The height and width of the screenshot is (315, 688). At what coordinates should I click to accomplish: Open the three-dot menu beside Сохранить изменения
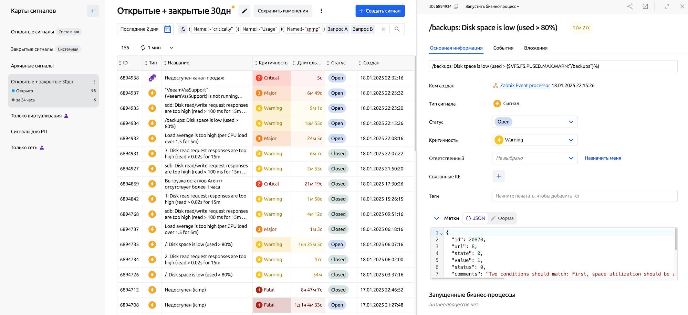click(321, 11)
